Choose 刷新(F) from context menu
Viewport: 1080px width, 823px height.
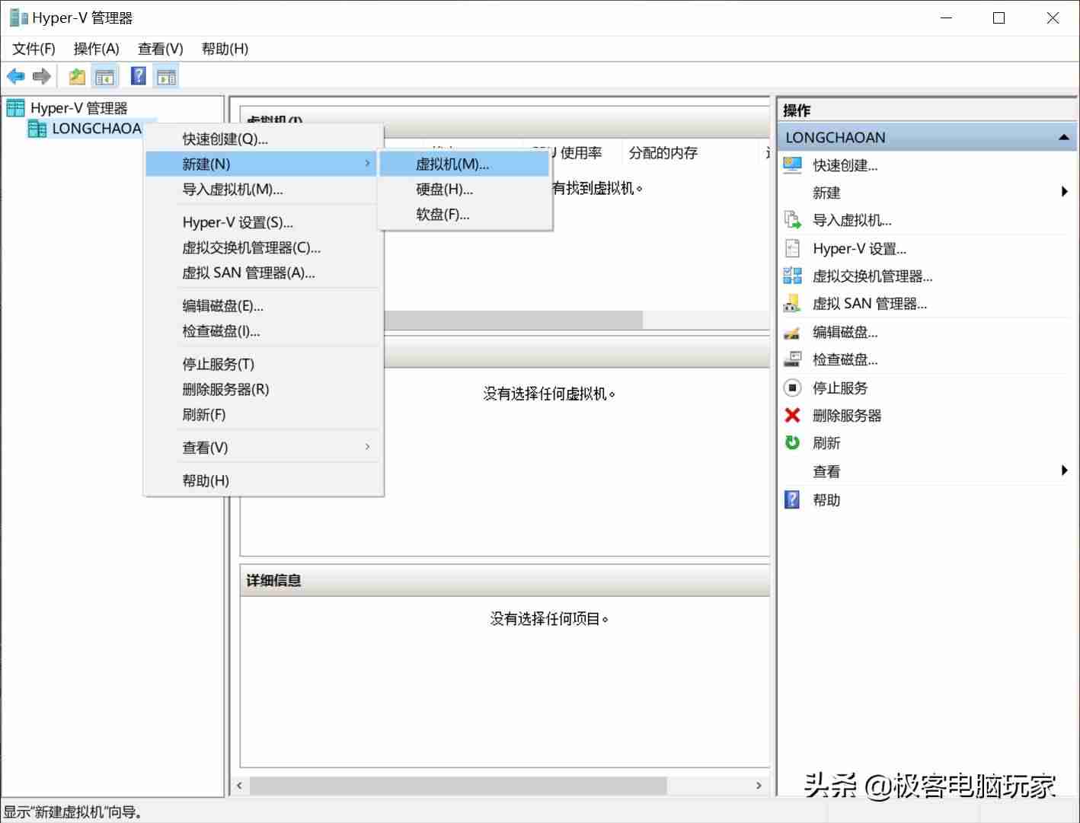(x=263, y=414)
